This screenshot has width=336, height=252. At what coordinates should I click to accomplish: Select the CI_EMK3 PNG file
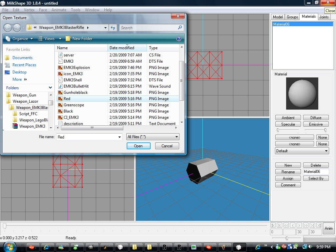click(118, 117)
